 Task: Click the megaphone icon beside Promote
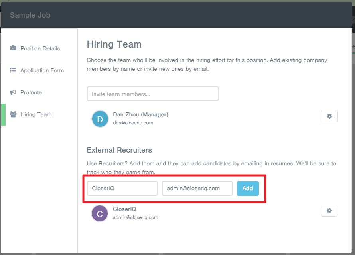13,92
